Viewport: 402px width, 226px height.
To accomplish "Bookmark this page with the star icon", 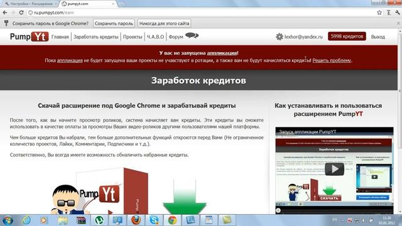I will (x=379, y=13).
